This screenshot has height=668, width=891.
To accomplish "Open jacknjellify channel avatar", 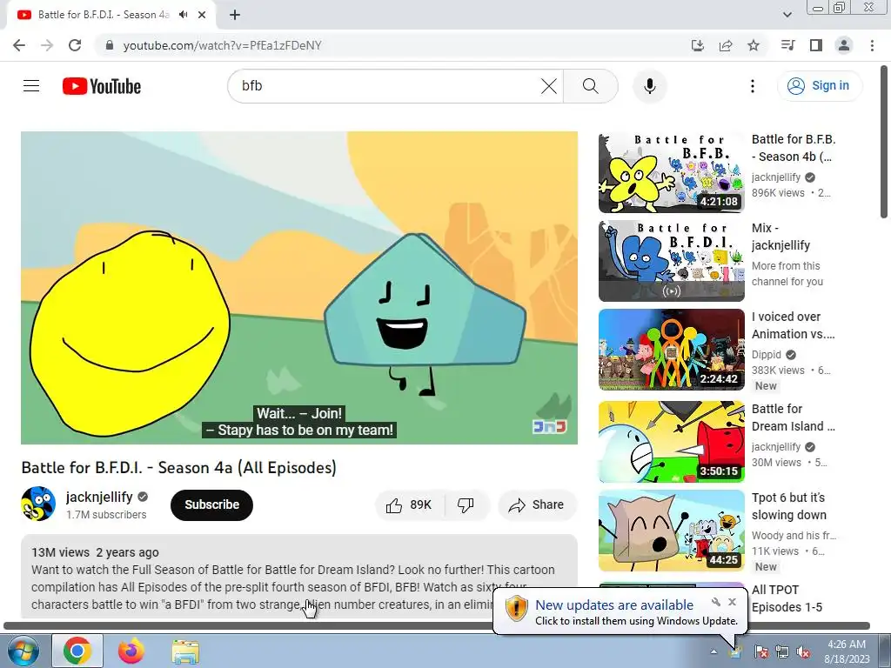I will 38,504.
